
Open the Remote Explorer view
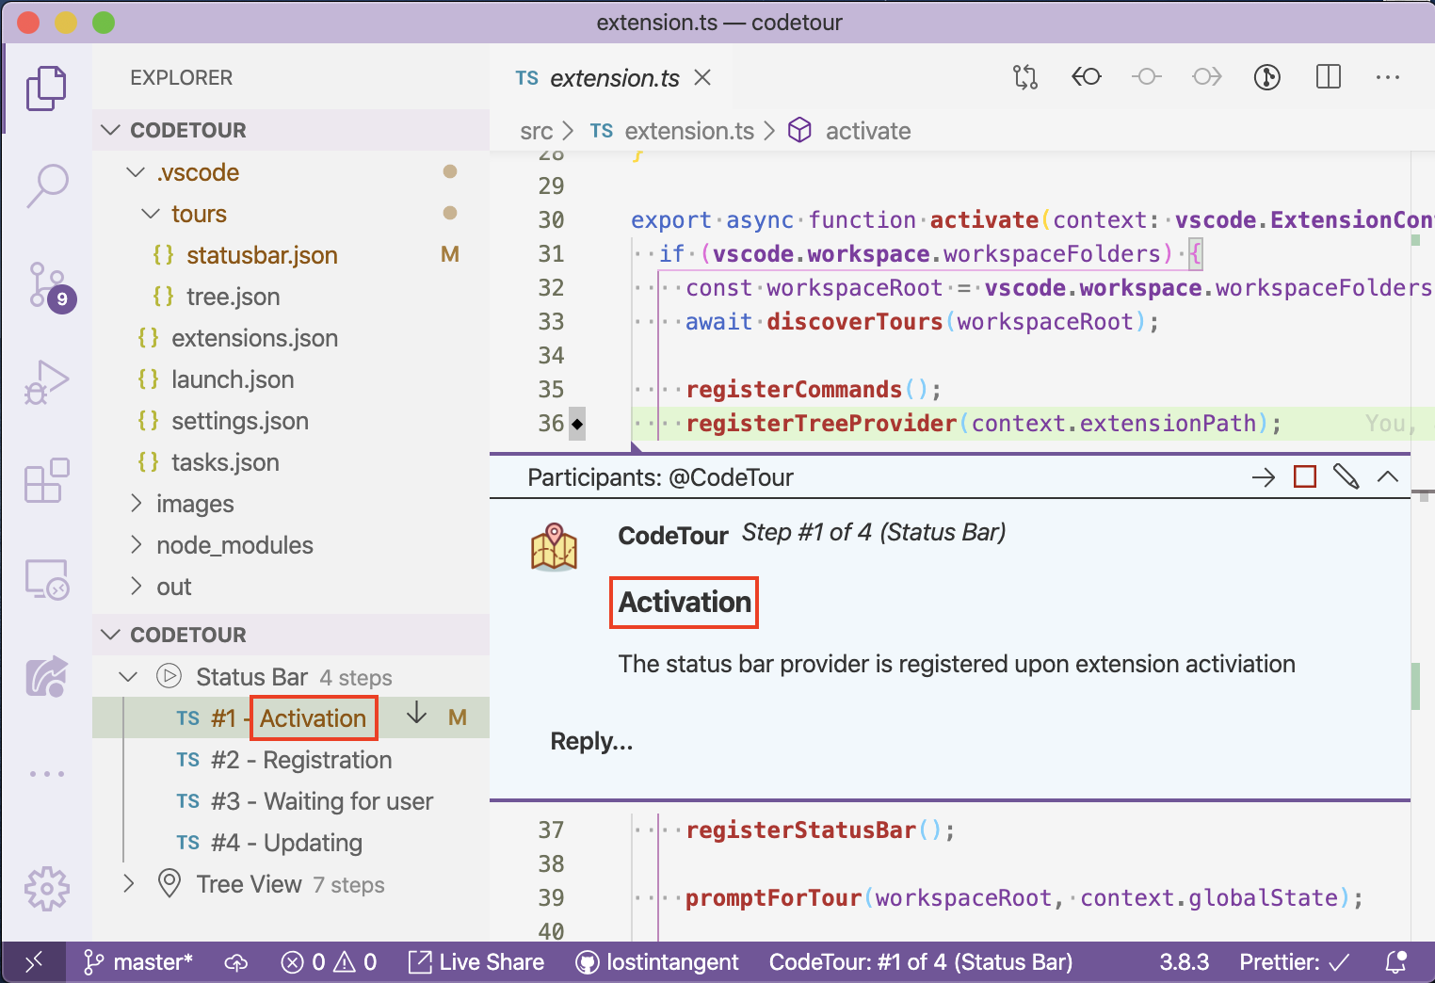(x=47, y=579)
